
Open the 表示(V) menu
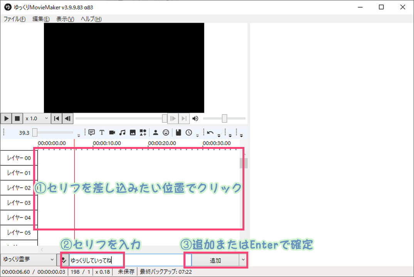(x=65, y=19)
